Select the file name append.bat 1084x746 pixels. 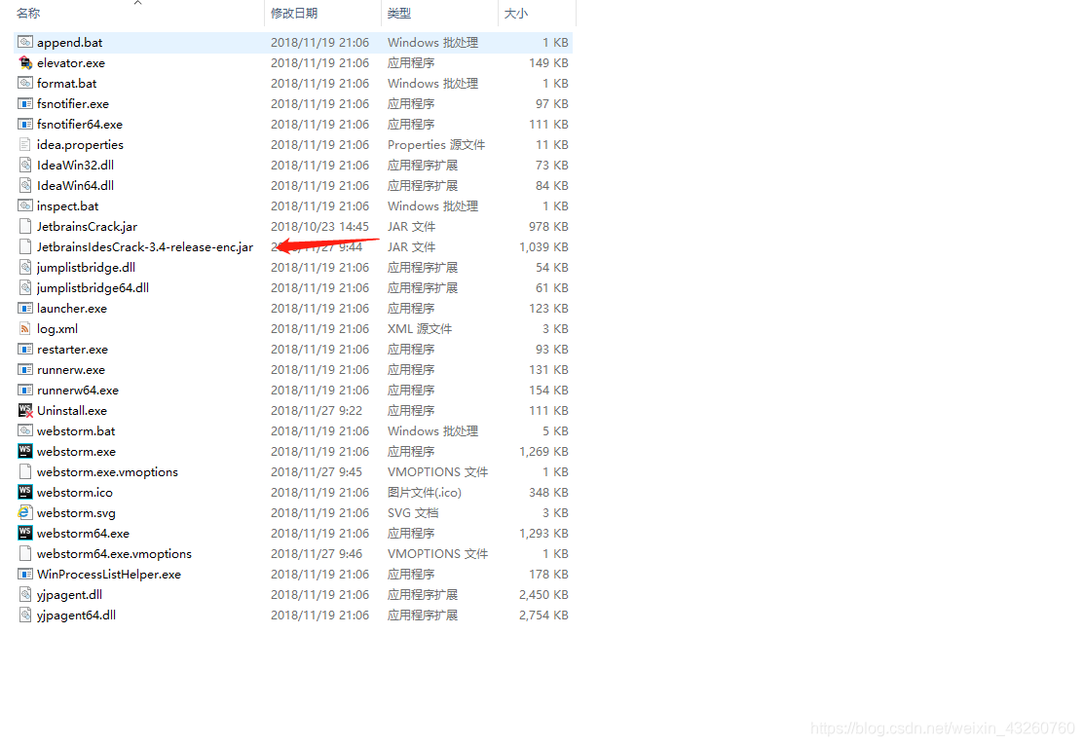pyautogui.click(x=70, y=42)
